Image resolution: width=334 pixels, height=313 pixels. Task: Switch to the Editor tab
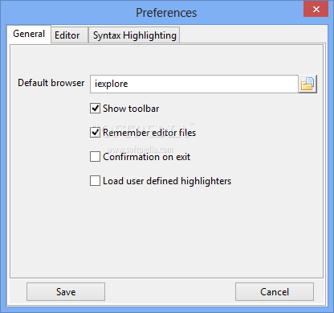coord(70,35)
